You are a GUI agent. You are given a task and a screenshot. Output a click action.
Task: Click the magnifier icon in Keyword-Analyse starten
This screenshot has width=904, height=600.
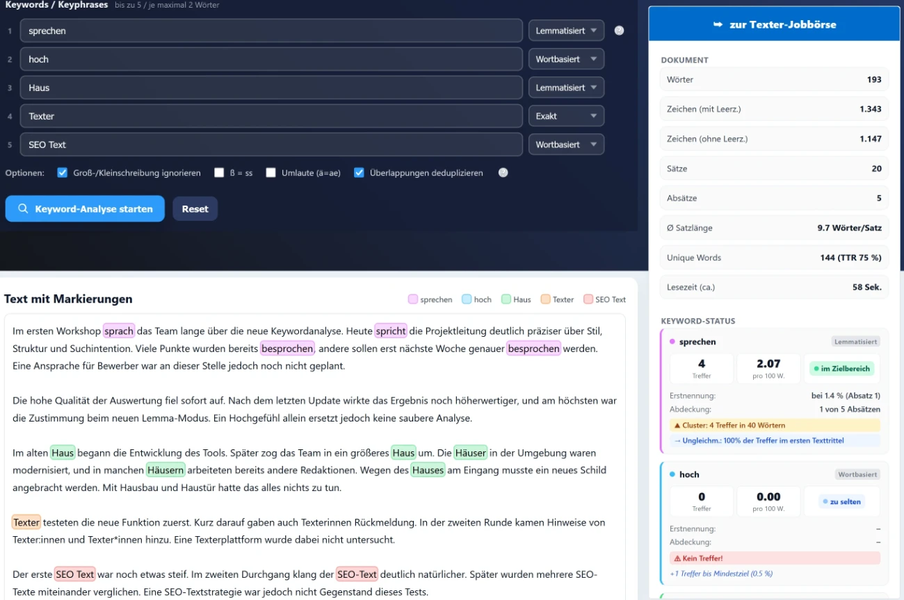point(24,208)
